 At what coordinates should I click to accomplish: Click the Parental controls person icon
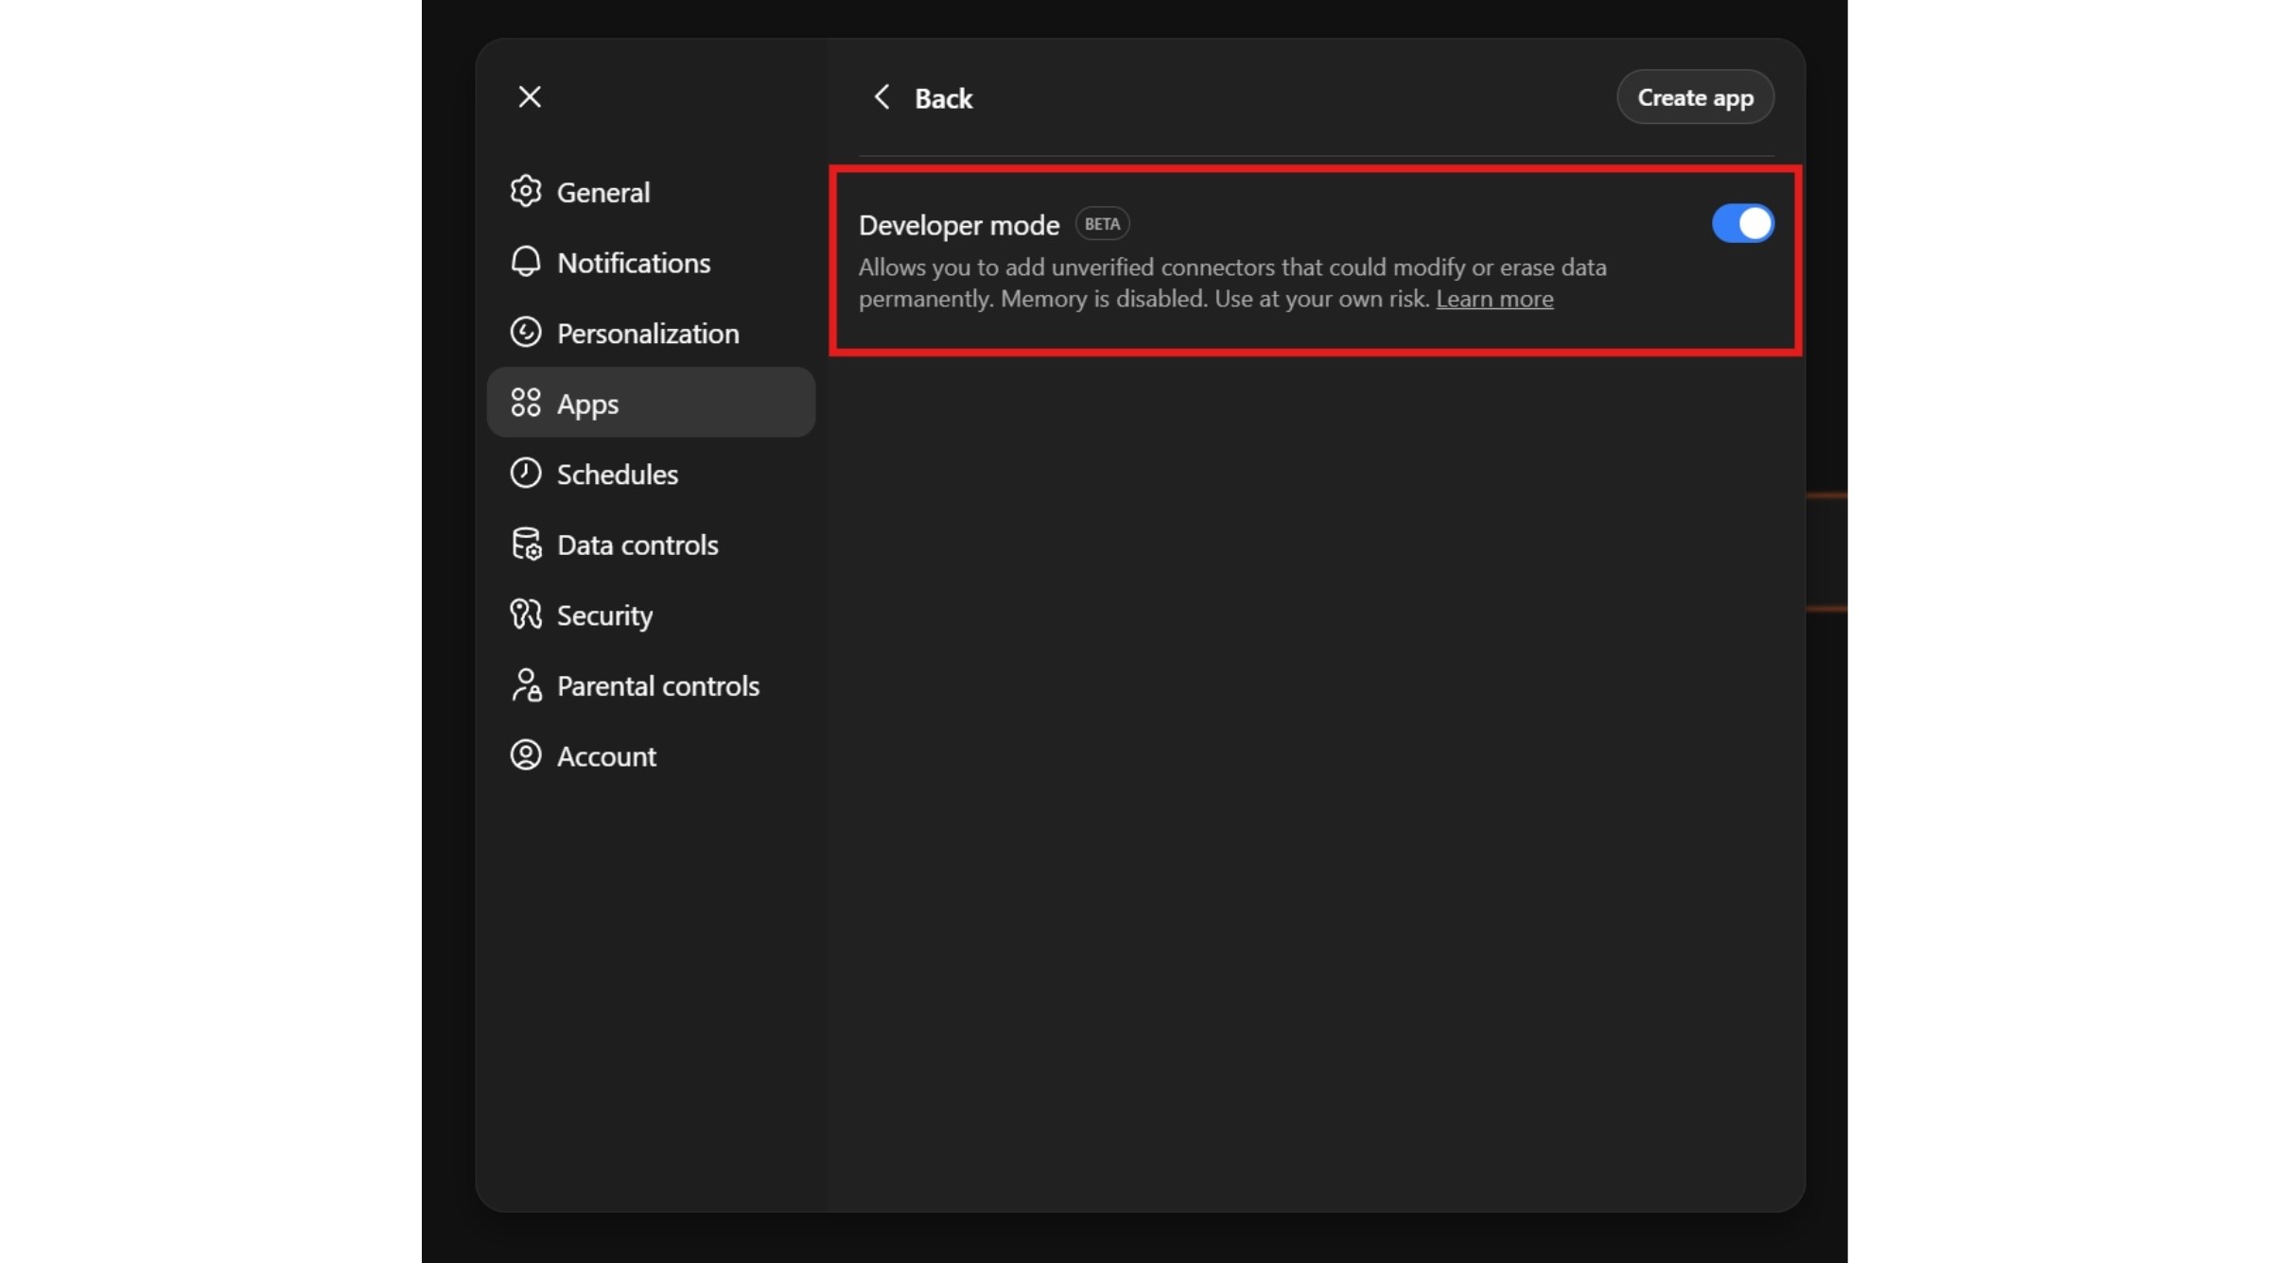coord(526,684)
